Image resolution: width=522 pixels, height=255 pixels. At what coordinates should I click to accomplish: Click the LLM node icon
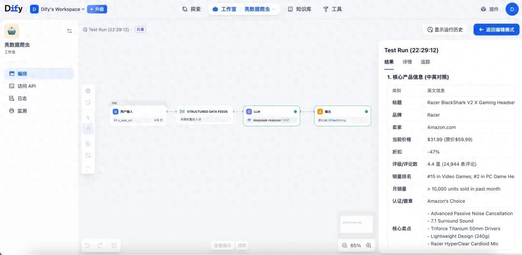pyautogui.click(x=249, y=112)
